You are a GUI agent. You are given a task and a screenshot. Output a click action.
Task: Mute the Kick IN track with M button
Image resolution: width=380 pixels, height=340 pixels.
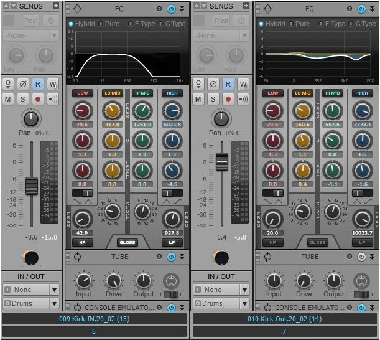[x=8, y=99]
